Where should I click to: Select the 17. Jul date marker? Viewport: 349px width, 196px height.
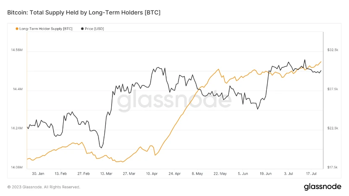click(x=311, y=173)
